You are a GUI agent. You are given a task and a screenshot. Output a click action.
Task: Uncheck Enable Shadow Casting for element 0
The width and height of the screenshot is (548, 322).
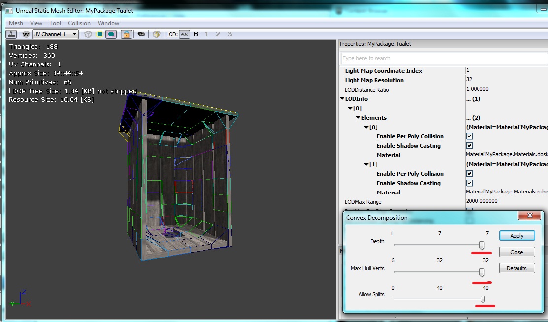[469, 146]
